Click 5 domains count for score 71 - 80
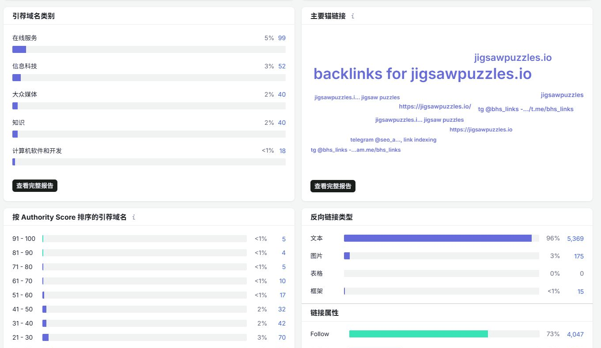Viewport: 601px width, 348px height. 284,267
